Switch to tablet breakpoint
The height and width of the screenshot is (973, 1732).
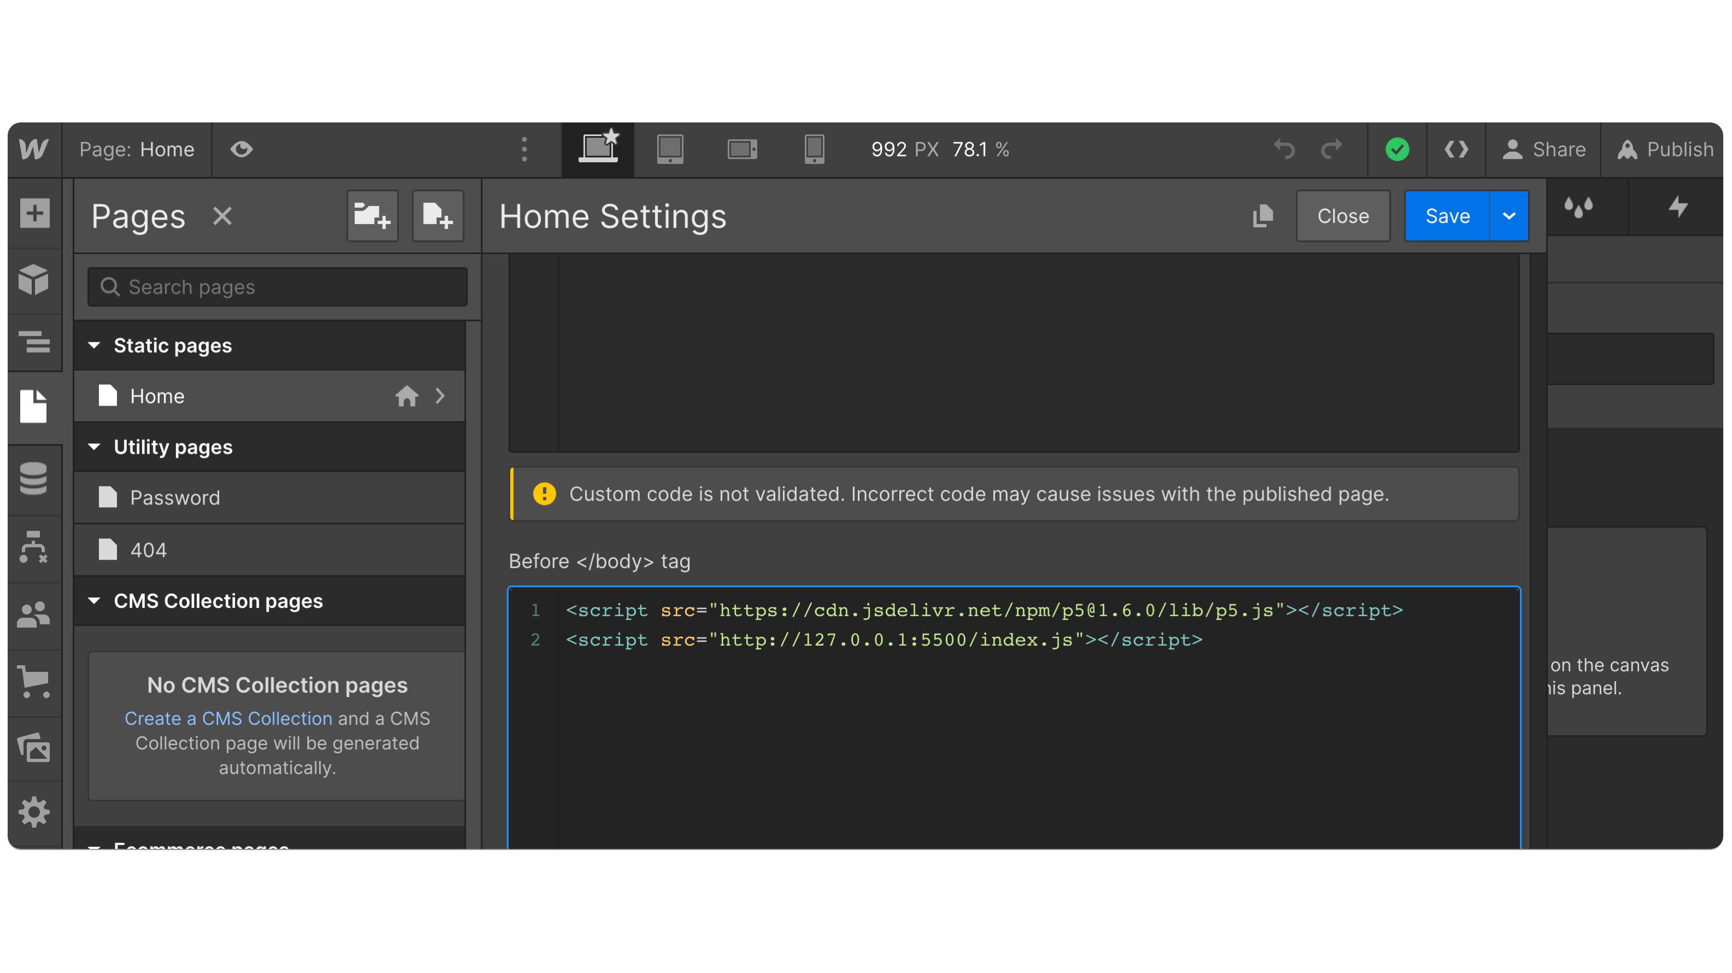pos(670,149)
